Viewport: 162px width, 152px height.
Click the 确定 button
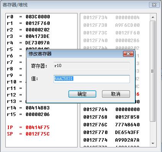click(82, 94)
